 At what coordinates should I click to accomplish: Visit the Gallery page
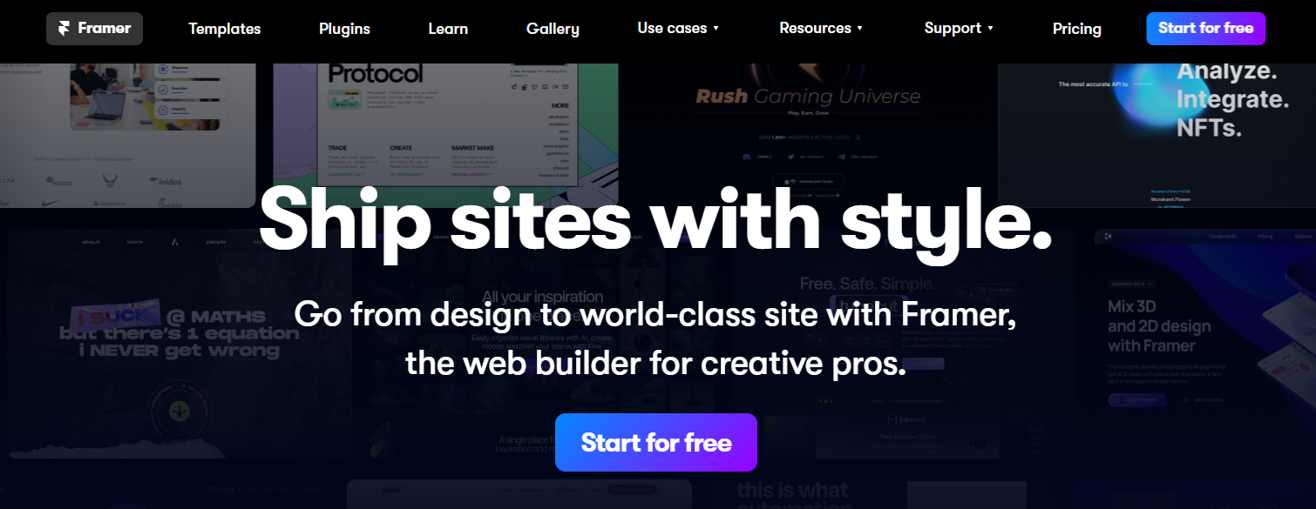pyautogui.click(x=553, y=29)
